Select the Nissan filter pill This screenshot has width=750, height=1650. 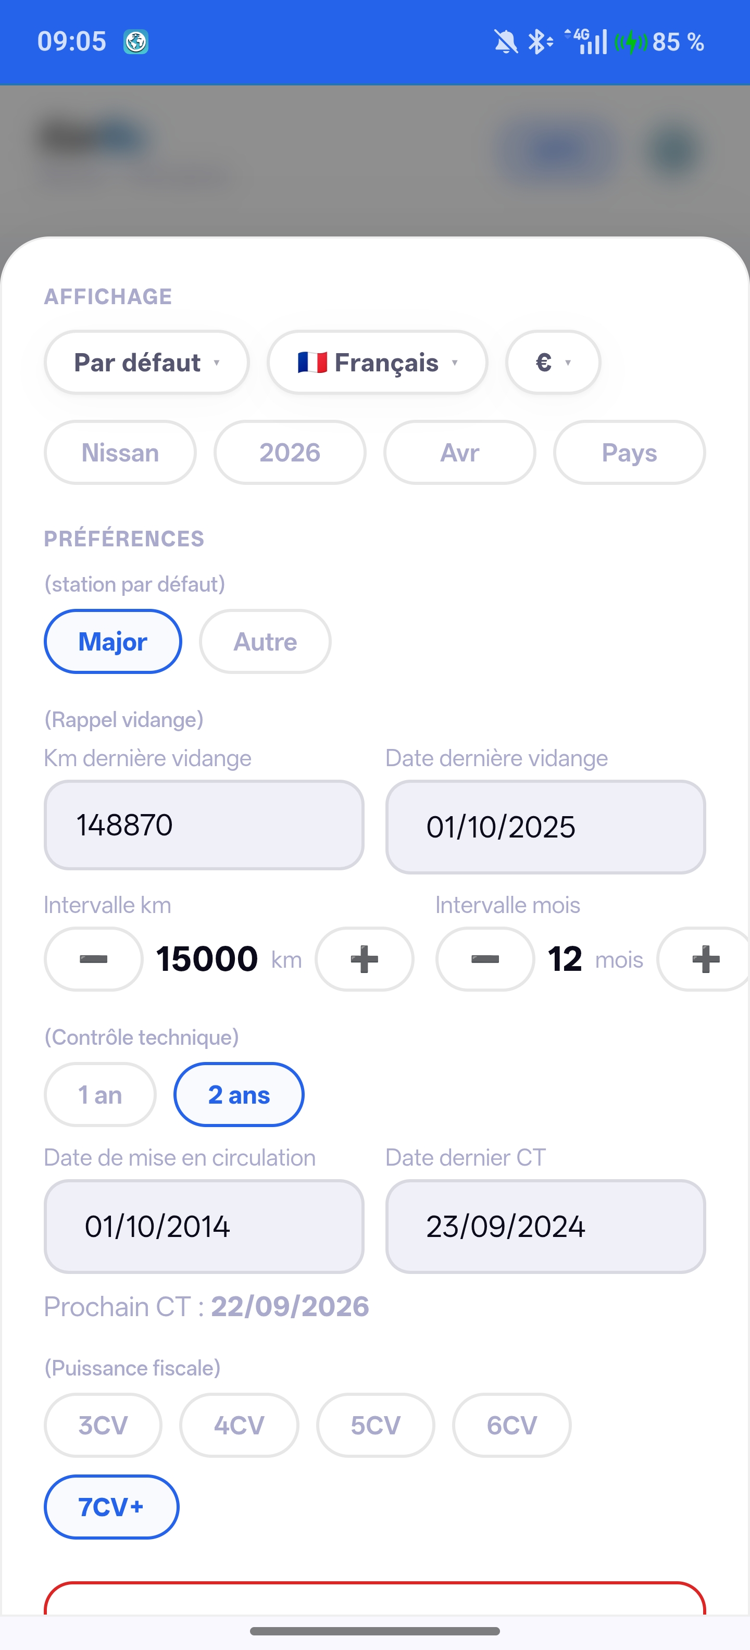120,453
